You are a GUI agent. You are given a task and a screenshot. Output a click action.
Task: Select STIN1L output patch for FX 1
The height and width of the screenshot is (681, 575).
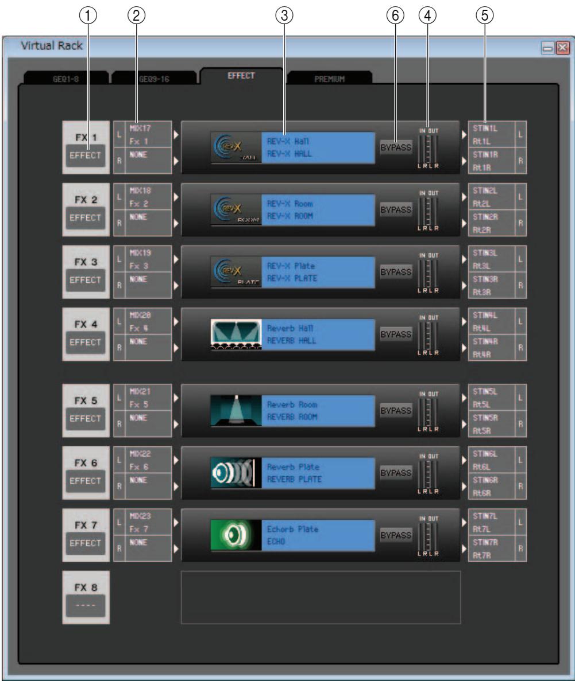[492, 135]
